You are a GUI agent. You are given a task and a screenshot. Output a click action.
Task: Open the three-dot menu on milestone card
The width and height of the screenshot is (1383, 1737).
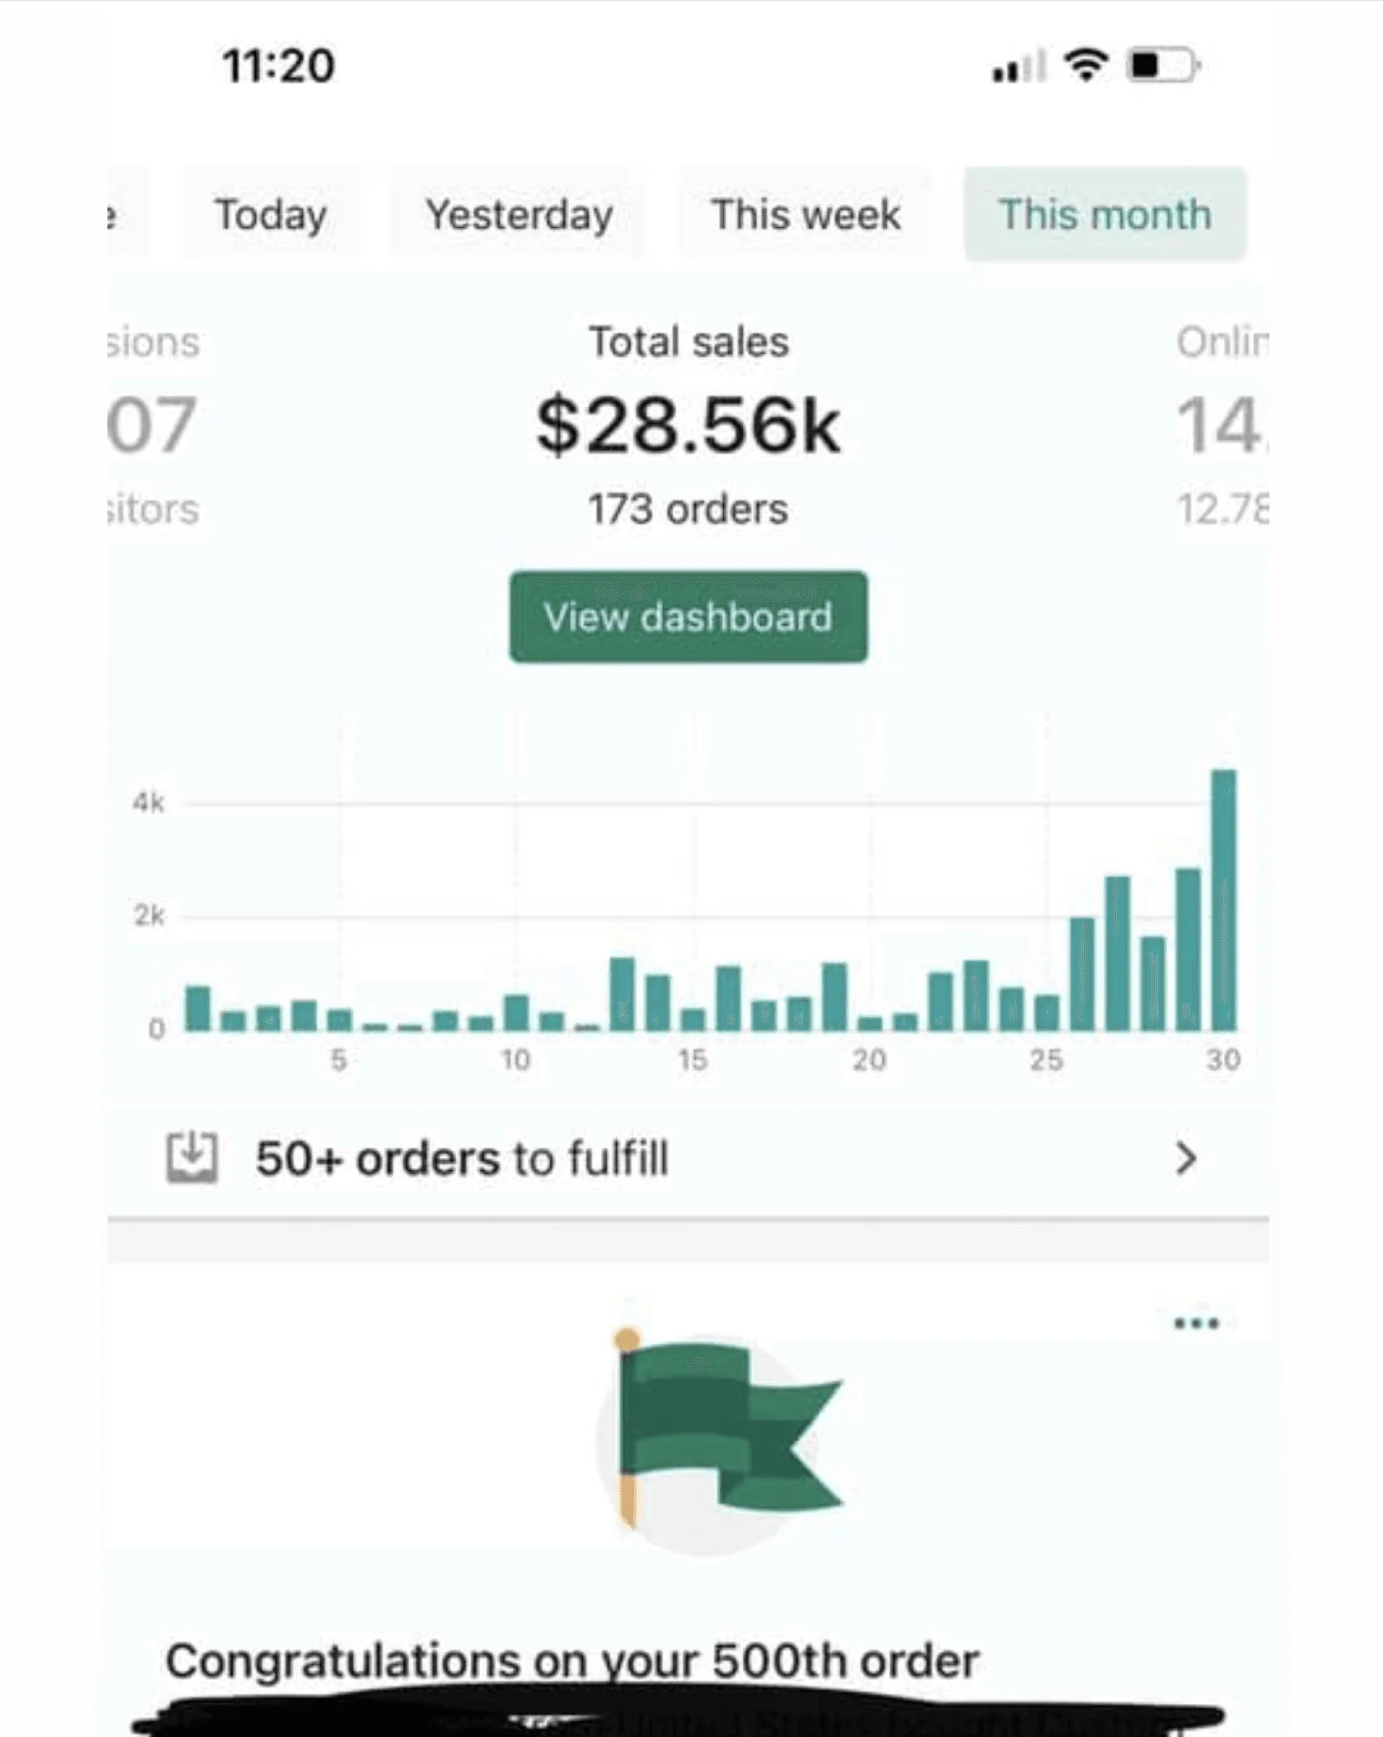[x=1196, y=1323]
